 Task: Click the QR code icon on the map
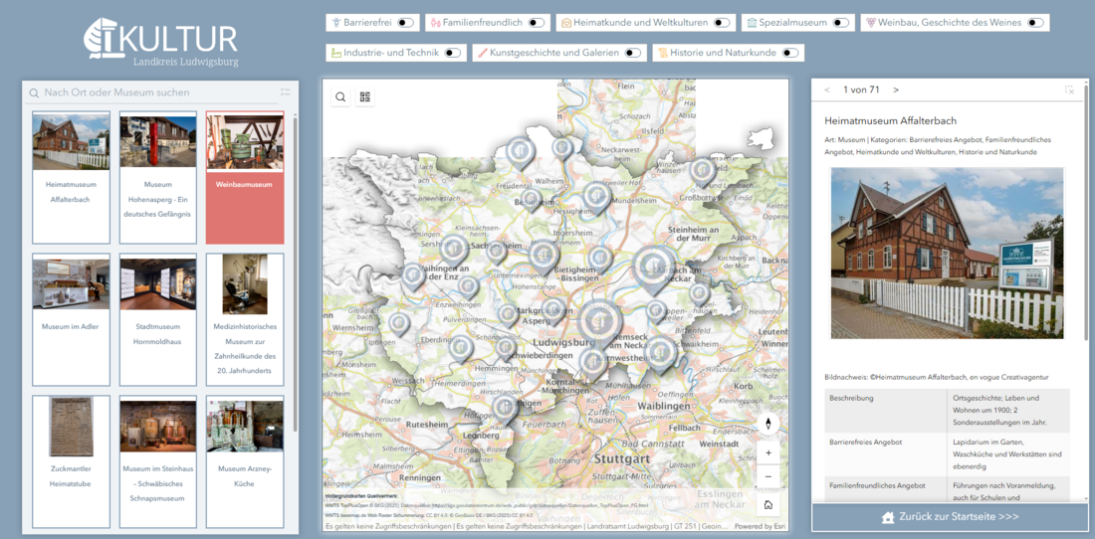click(x=365, y=97)
